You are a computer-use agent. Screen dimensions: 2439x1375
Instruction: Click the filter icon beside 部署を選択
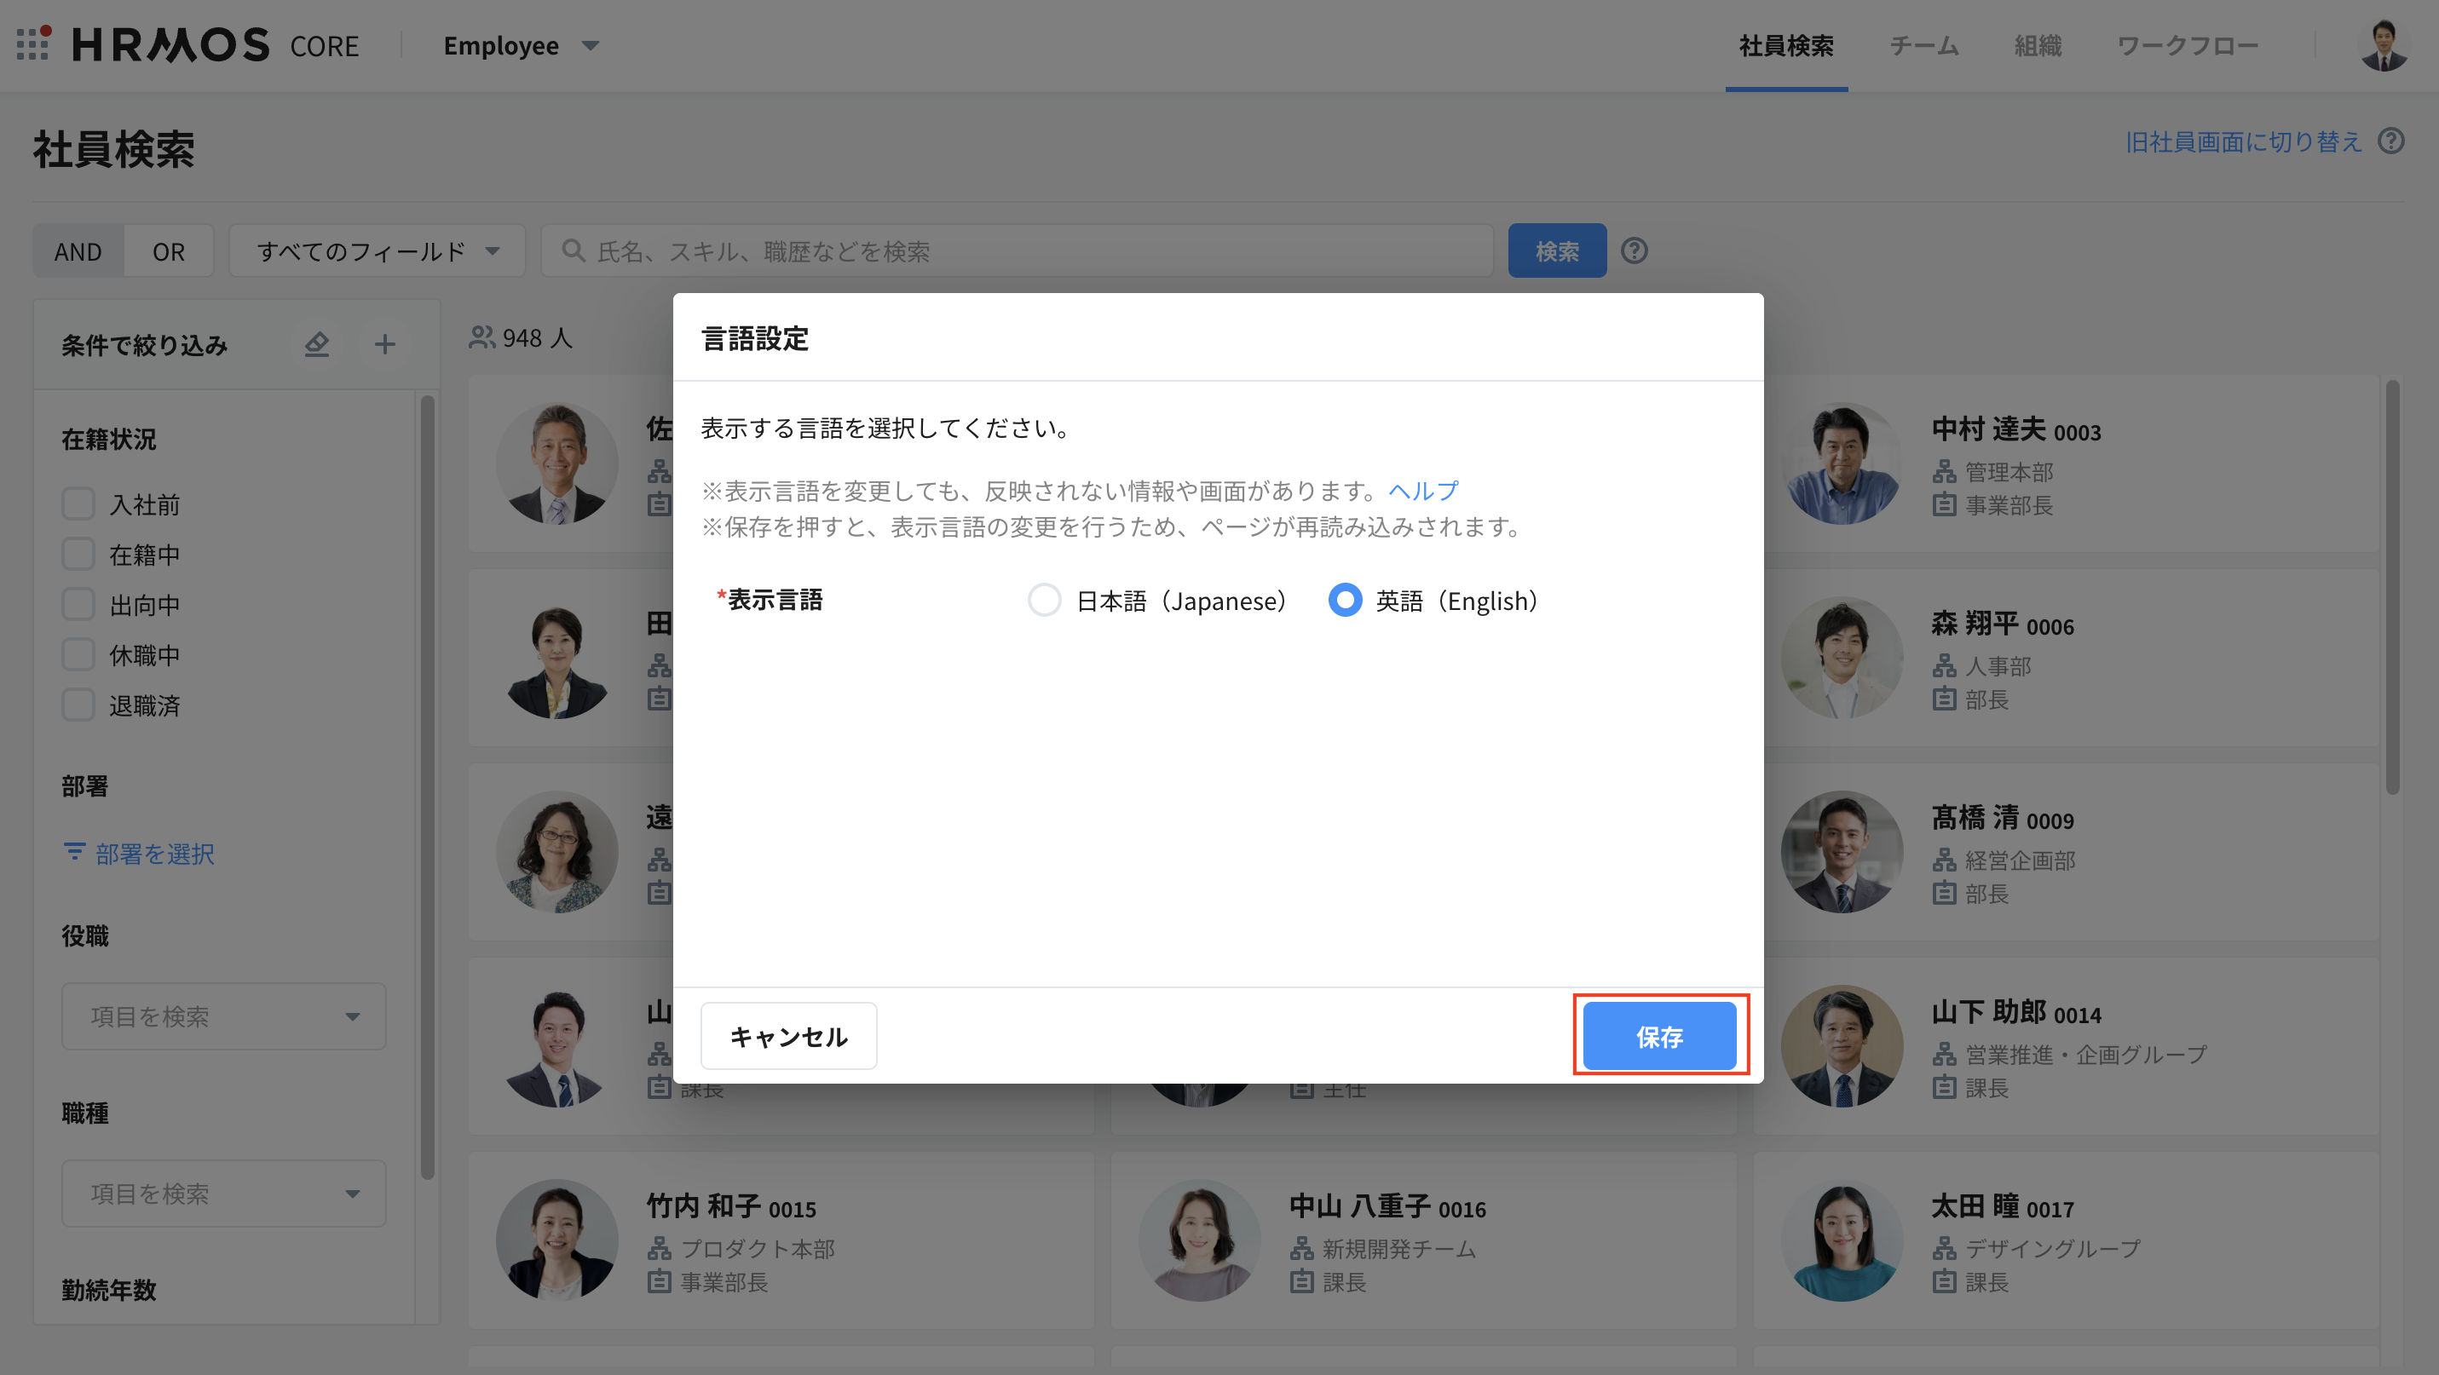pos(74,853)
